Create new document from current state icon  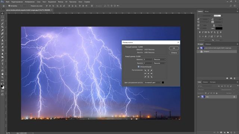227,78
